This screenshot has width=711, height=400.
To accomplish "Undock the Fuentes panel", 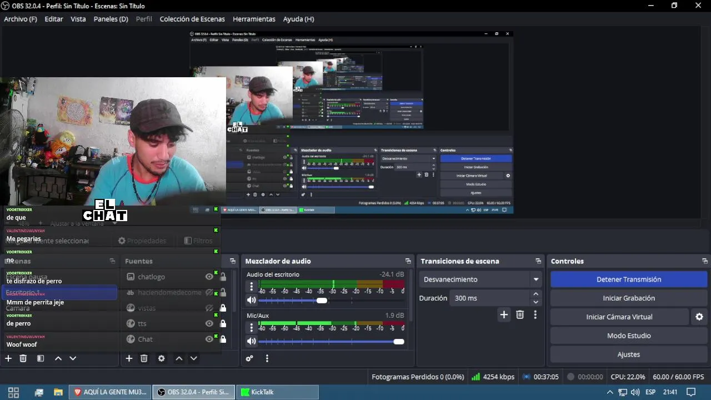I will point(232,261).
